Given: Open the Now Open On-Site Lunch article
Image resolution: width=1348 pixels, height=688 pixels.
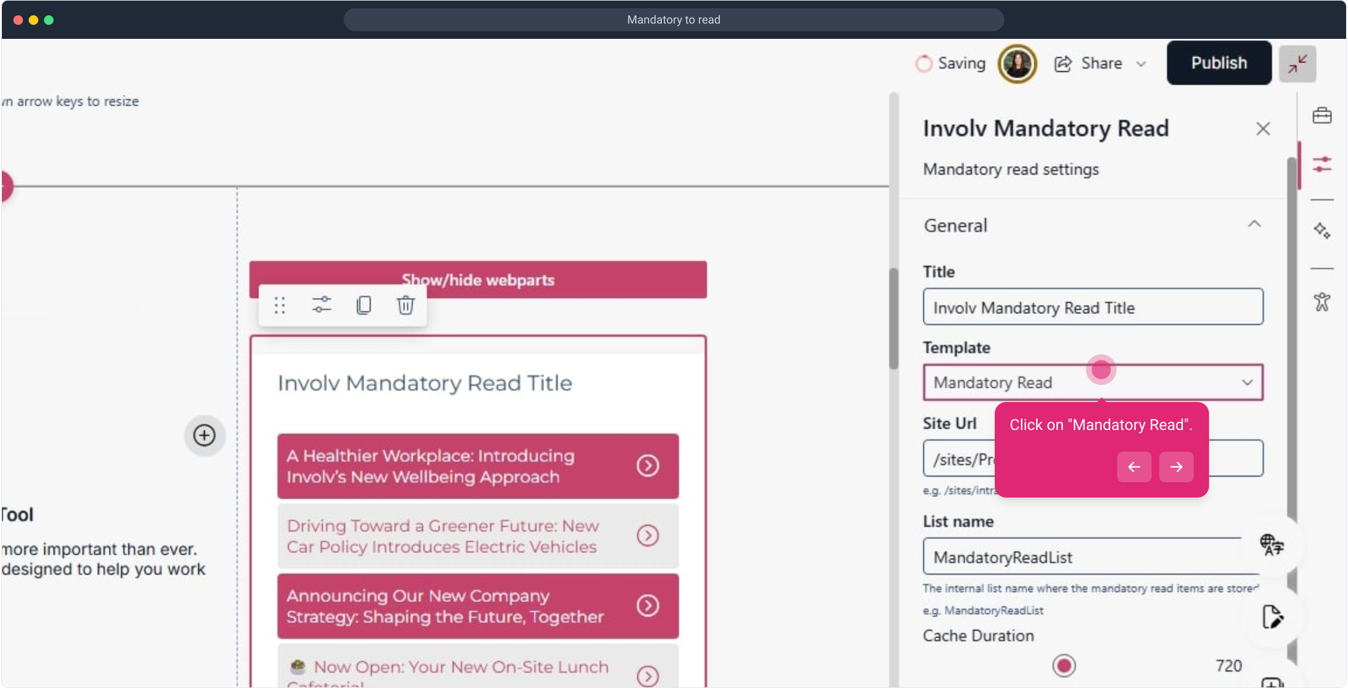Looking at the screenshot, I should pyautogui.click(x=478, y=666).
